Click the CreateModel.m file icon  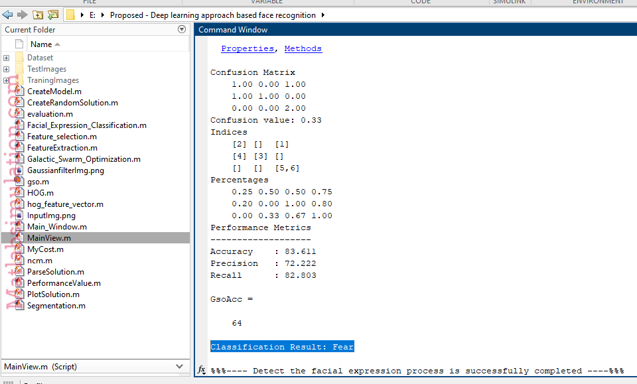[x=19, y=92]
